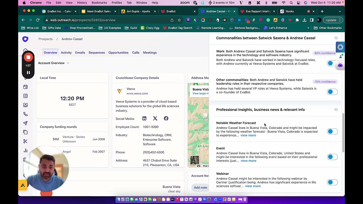Stop the screen recording with red button
Screen dimensions: 363x204
click(x=28, y=58)
